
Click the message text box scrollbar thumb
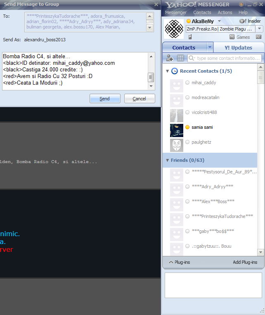(x=151, y=77)
